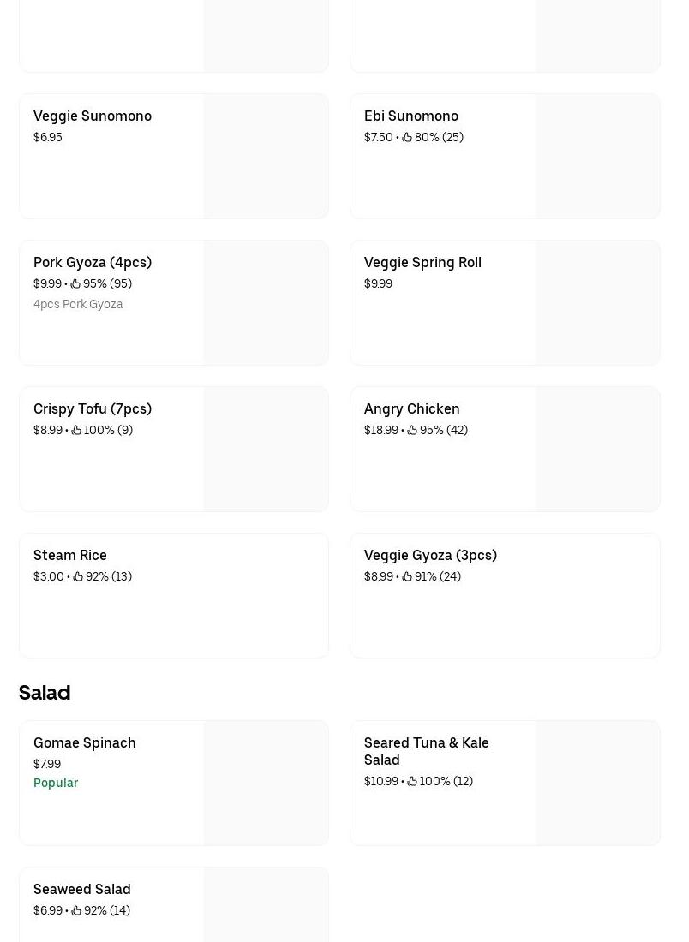Click the Popular label under Gomae Spinach
The image size is (689, 942).
pos(56,783)
